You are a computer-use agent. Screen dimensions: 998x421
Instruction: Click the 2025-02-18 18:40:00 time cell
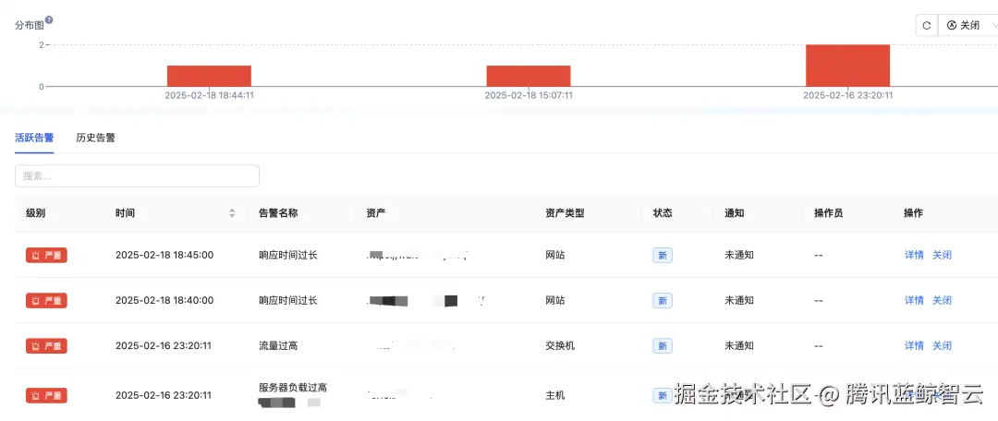164,300
